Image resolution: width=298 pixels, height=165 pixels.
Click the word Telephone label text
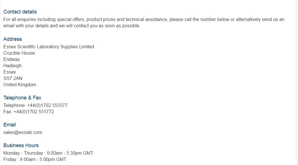click(14, 105)
